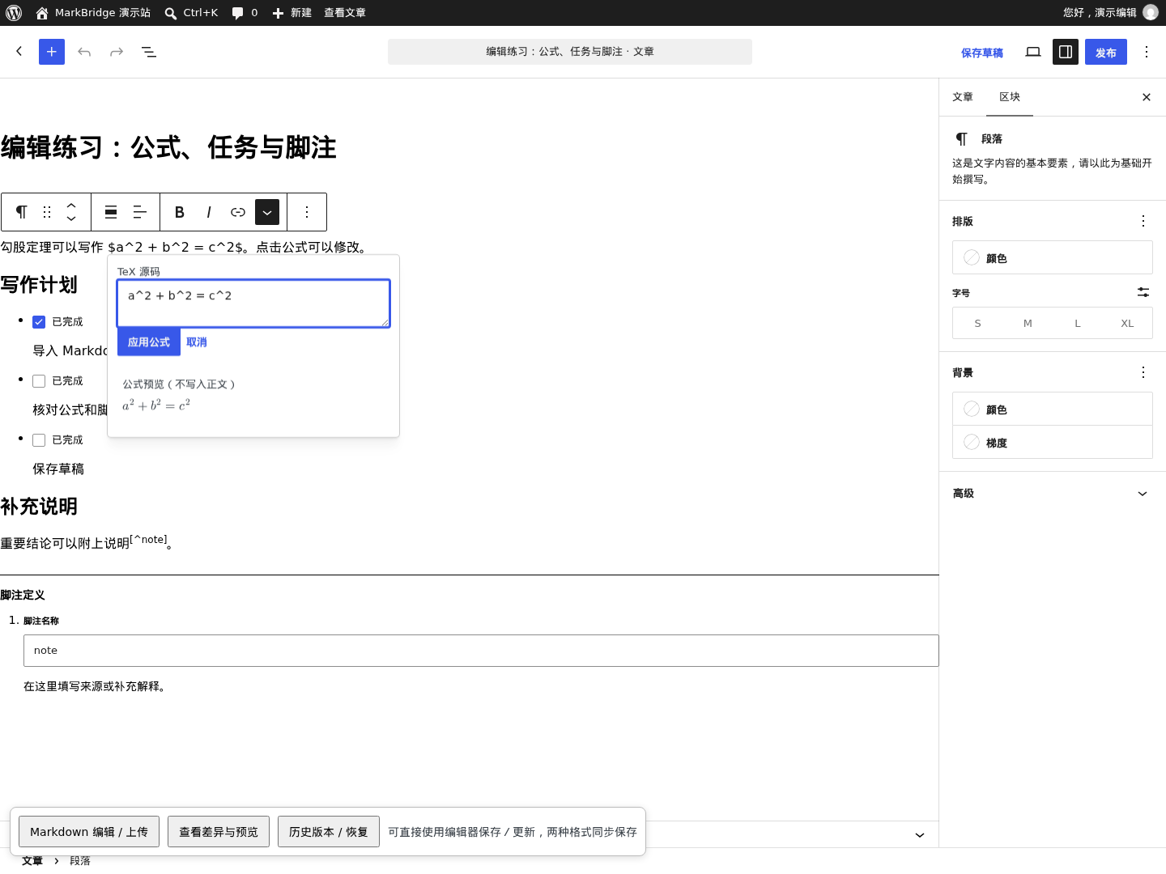Open the block inserter plus button
This screenshot has height=874, width=1166.
click(x=52, y=52)
